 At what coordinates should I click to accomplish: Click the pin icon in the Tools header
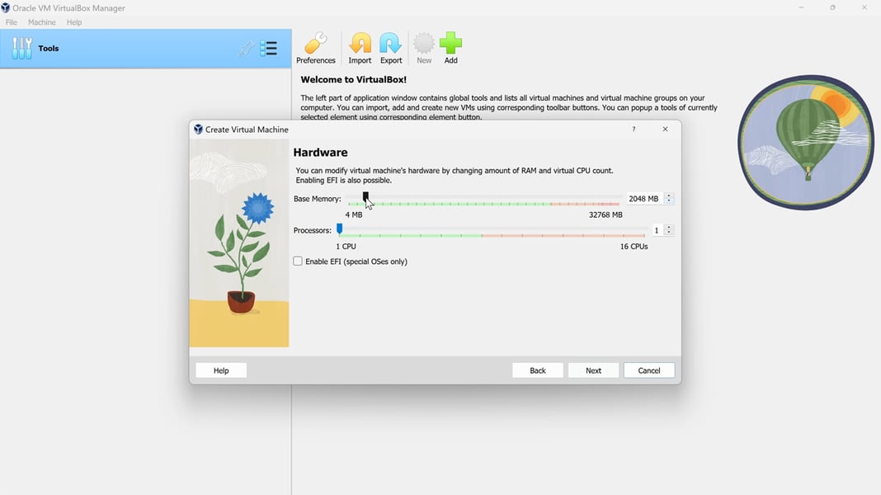246,48
